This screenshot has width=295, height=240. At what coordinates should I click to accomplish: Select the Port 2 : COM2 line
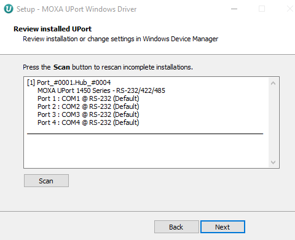pos(88,106)
